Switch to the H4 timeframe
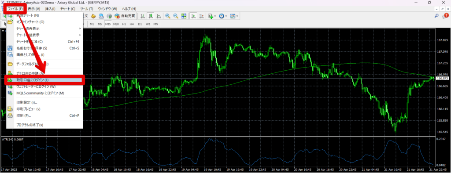This screenshot has width=451, height=173. (132, 24)
